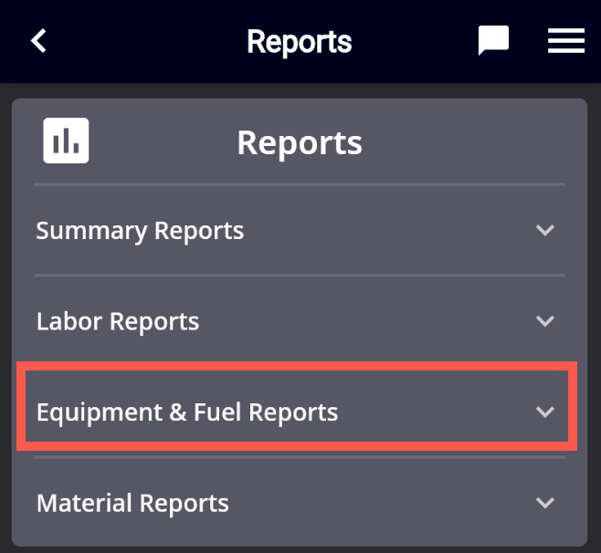Expand Material Reports with its down arrow
Screen dimensions: 601x553
pos(545,503)
